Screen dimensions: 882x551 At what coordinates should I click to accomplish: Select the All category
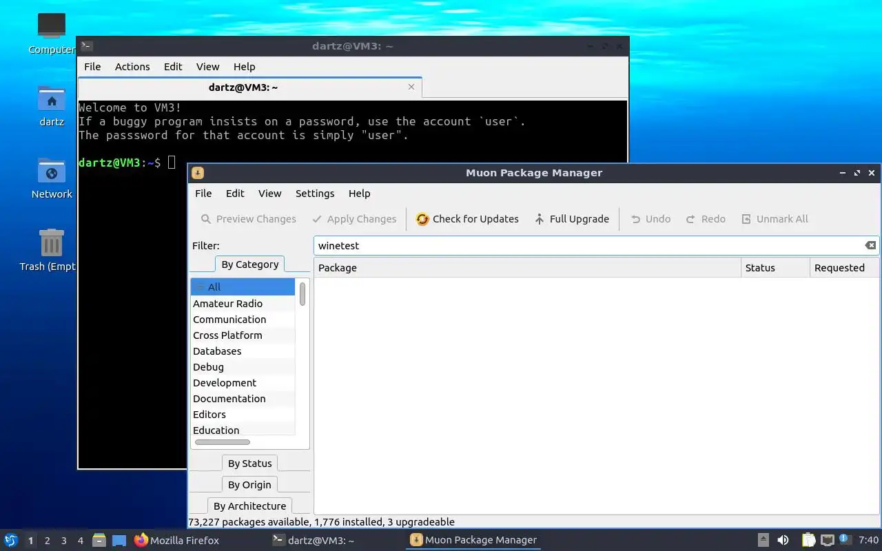pos(243,287)
